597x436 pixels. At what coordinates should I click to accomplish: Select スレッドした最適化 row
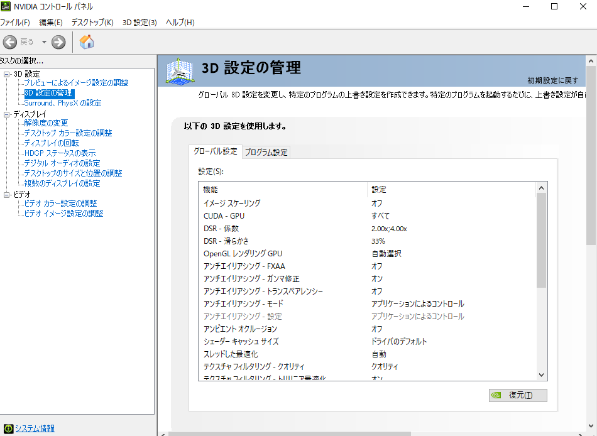[x=368, y=354]
